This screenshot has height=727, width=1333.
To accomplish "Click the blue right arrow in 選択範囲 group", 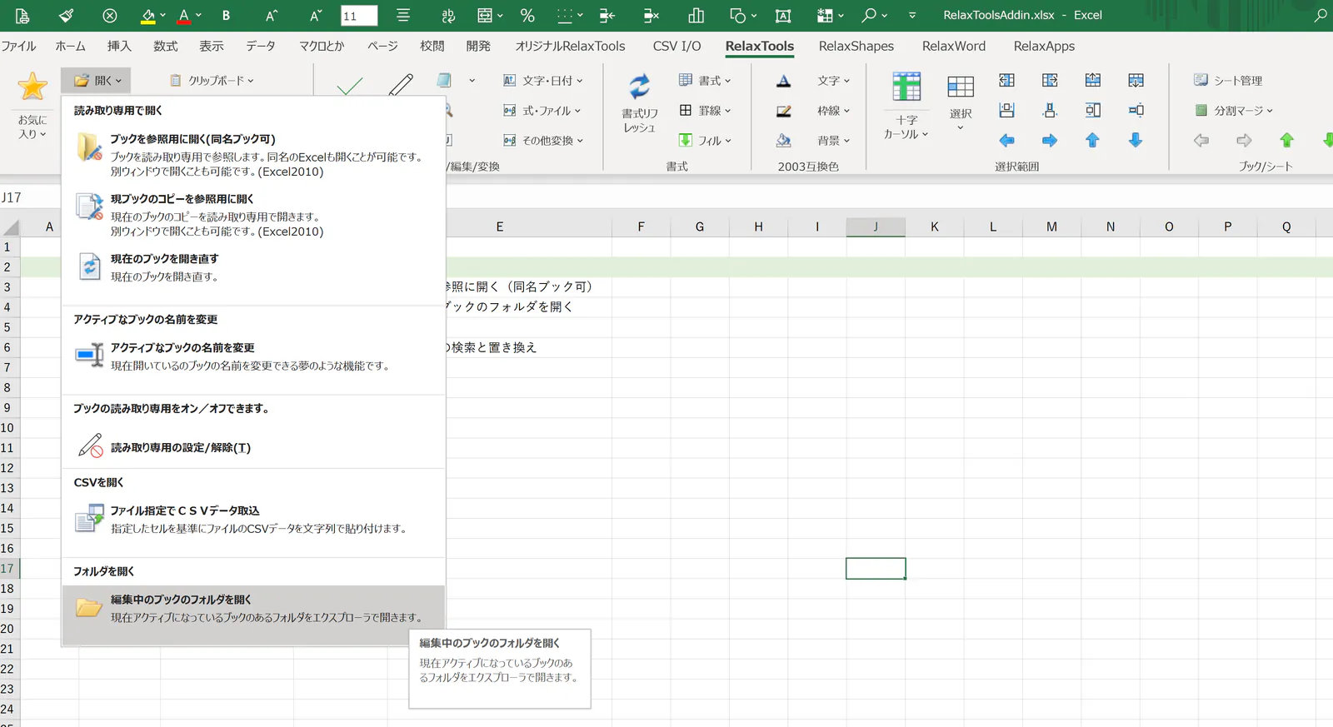I will (1050, 141).
